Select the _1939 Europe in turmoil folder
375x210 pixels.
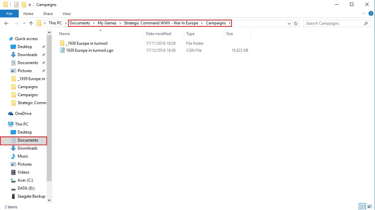click(x=86, y=43)
